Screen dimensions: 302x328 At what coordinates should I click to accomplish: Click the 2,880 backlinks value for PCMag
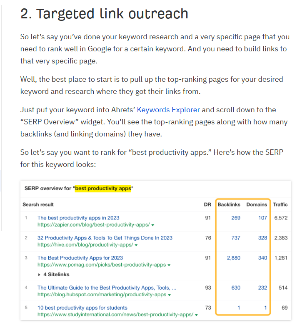tap(234, 258)
